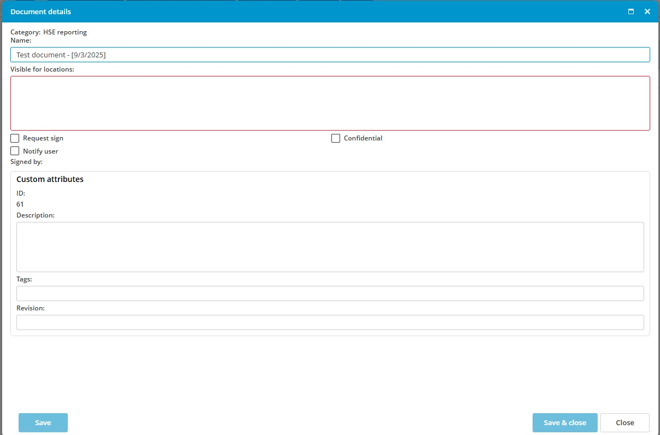660x435 pixels.
Task: Click the Description label text
Action: [x=35, y=215]
